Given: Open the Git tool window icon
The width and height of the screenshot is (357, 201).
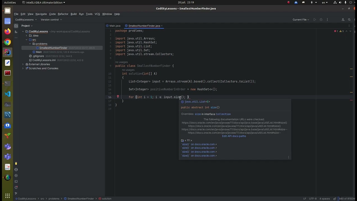Looking at the screenshot, I should click(16, 193).
